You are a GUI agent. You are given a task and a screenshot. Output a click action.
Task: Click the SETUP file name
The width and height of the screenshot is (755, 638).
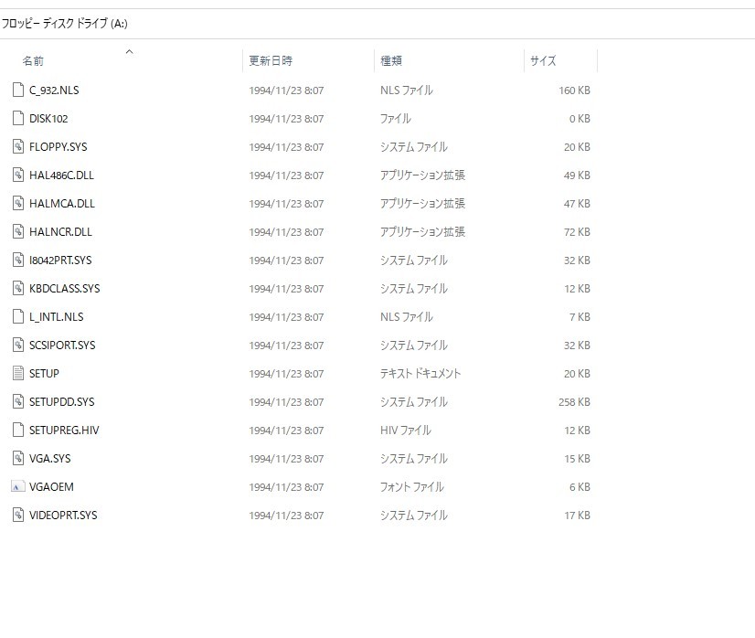44,374
